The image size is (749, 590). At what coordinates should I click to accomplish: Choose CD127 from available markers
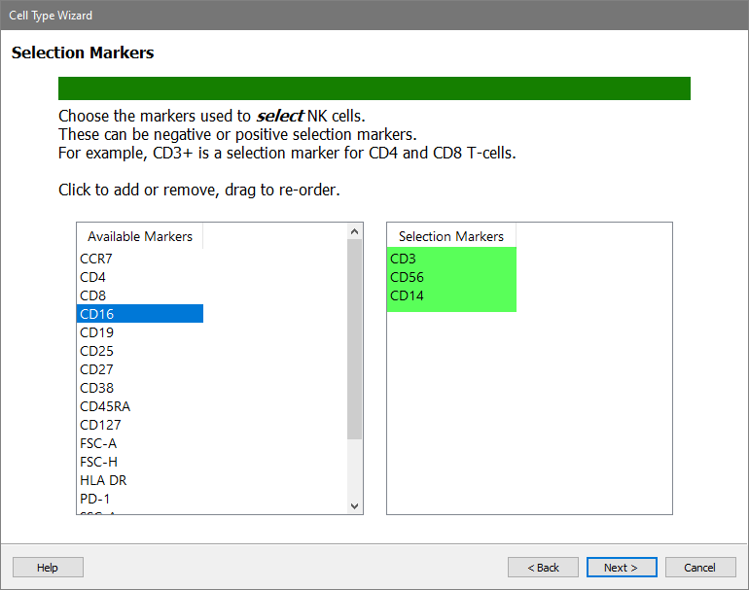tap(101, 425)
